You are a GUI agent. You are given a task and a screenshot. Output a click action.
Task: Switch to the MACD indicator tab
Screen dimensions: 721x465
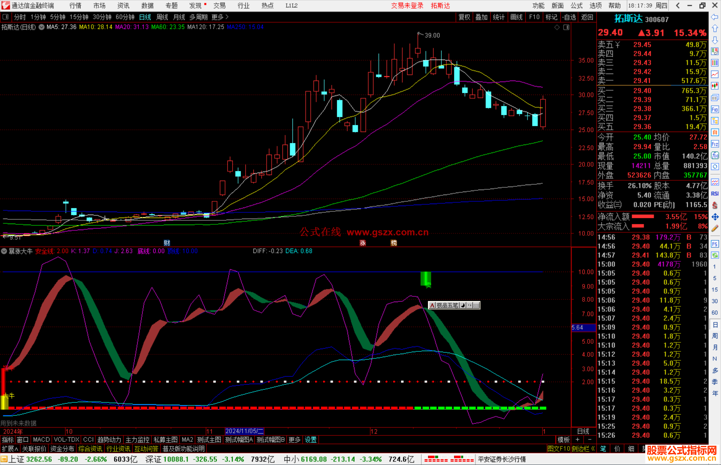tap(41, 440)
